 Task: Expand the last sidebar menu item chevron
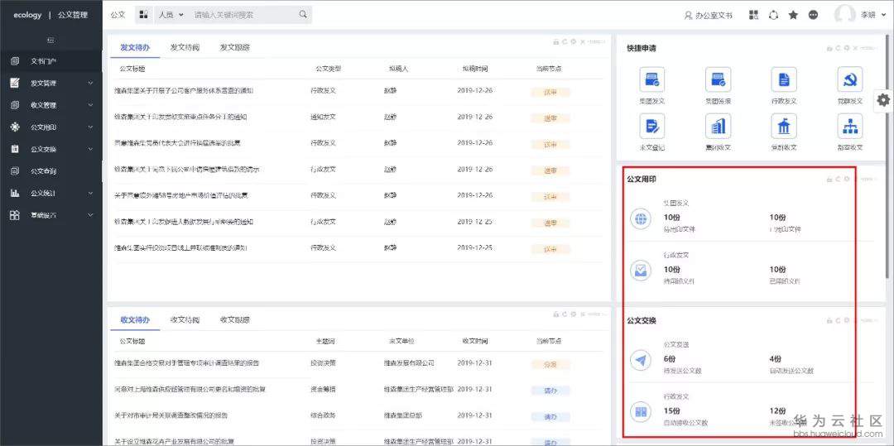(91, 215)
